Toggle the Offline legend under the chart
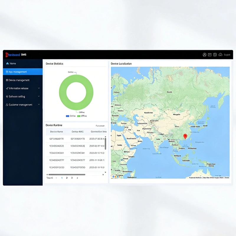Viewport: 236px width, 236px height. click(82, 116)
